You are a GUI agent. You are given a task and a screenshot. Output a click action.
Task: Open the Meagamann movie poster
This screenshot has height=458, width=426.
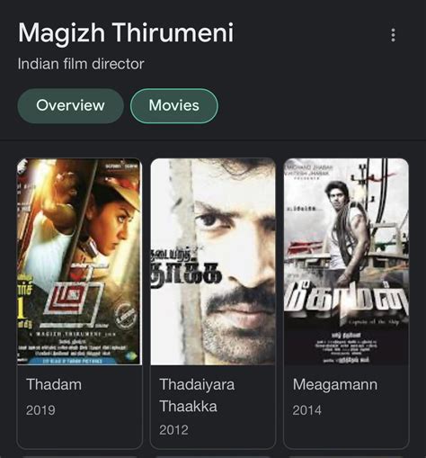346,262
